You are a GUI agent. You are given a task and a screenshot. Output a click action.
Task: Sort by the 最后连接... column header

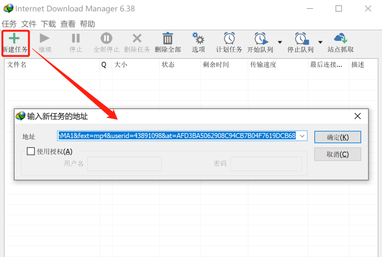(328, 65)
